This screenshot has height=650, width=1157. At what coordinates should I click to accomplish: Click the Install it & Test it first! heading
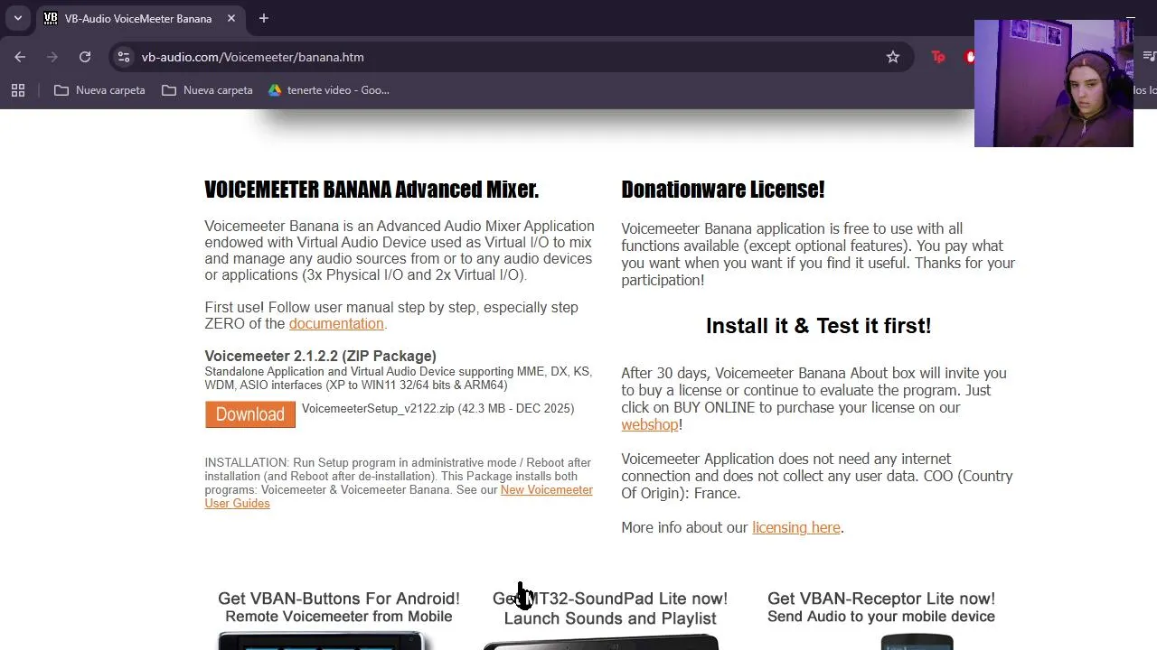click(818, 326)
